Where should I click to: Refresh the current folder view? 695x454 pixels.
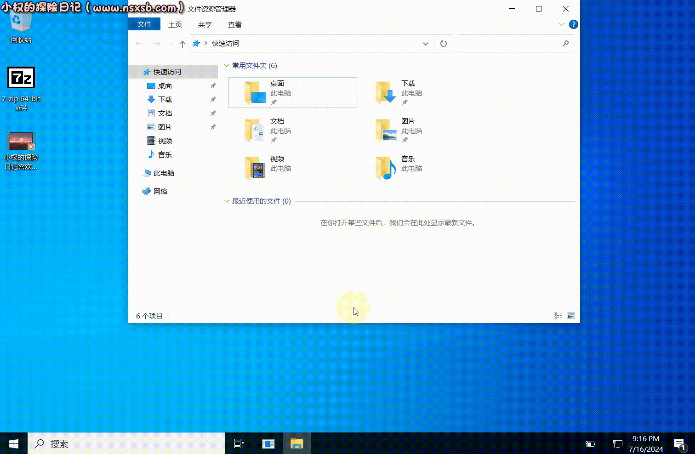(x=443, y=44)
